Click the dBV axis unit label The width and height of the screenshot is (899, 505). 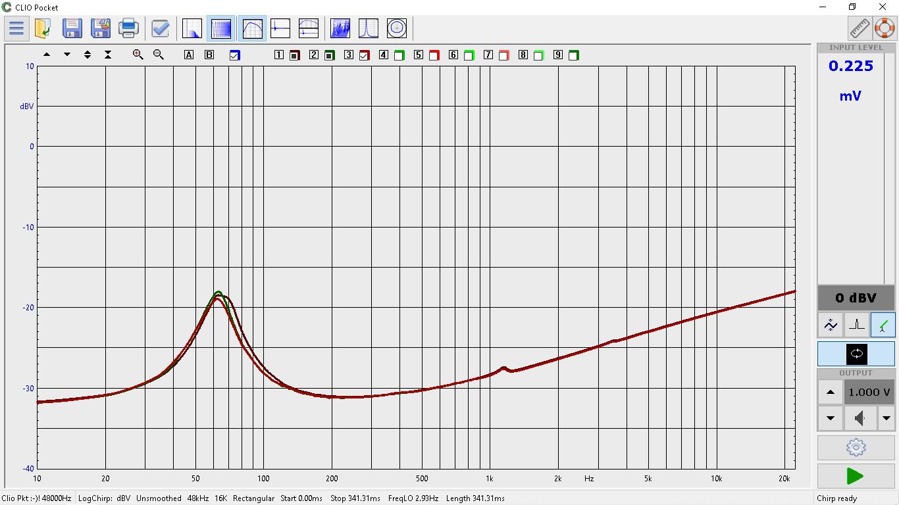pos(27,106)
